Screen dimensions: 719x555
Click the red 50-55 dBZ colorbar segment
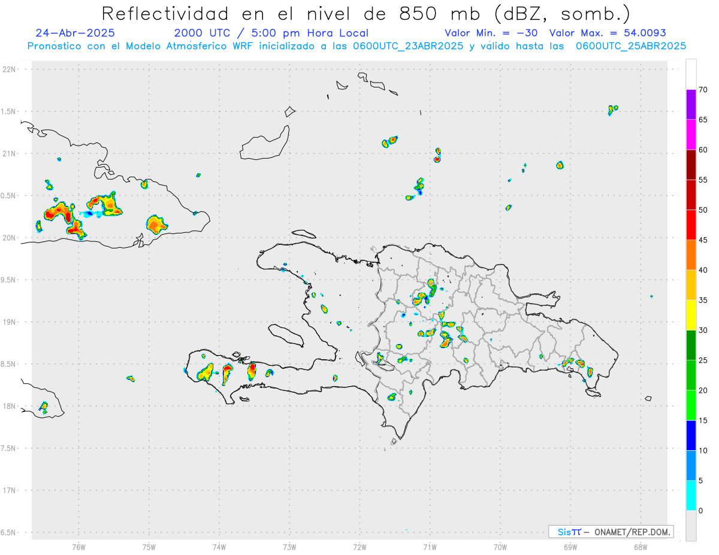691,195
